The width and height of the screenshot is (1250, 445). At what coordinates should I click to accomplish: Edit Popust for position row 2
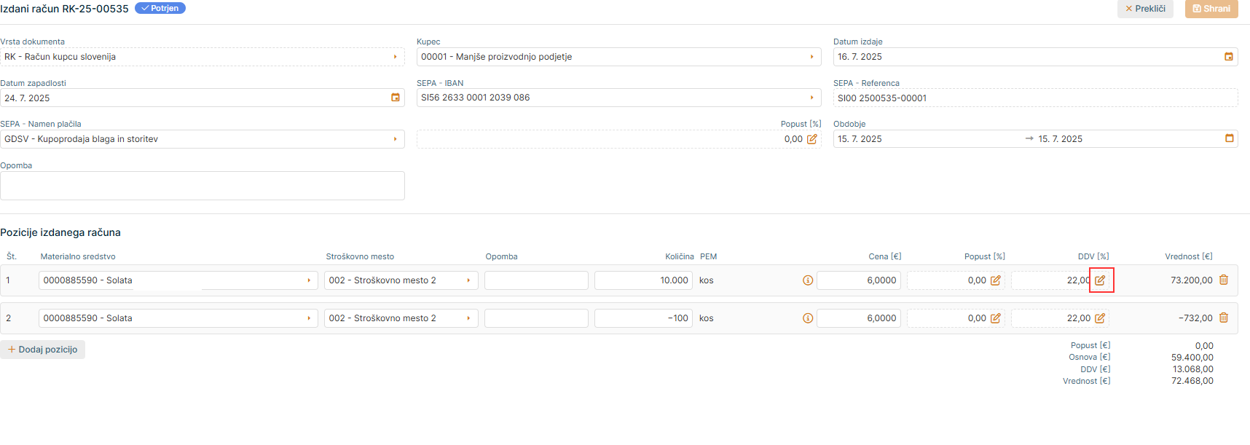coord(995,318)
